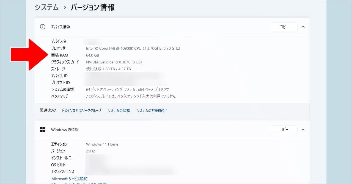The width and height of the screenshot is (352, 184).
Task: Go back to システム in the breadcrumb
Action: 47,7
